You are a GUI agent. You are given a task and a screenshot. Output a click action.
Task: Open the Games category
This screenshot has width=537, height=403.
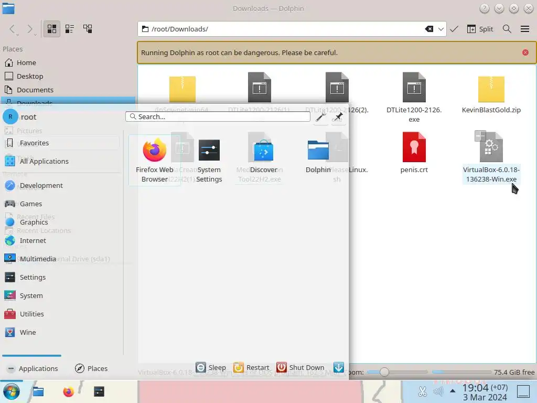pyautogui.click(x=61, y=204)
